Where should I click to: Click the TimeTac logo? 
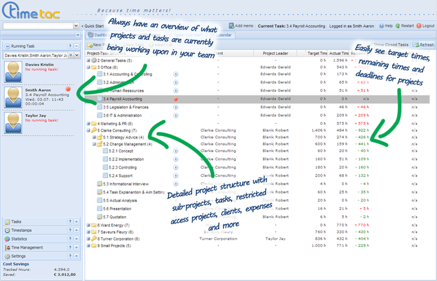click(x=31, y=11)
